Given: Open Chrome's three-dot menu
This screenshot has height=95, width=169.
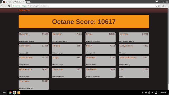Looking at the screenshot, I should pyautogui.click(x=167, y=6).
